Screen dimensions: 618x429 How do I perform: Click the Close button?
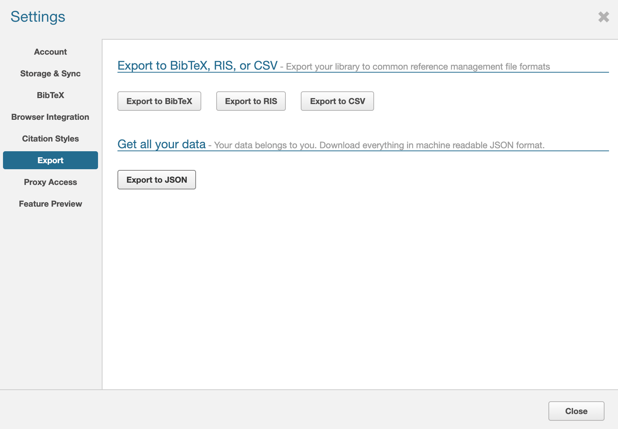pyautogui.click(x=576, y=411)
